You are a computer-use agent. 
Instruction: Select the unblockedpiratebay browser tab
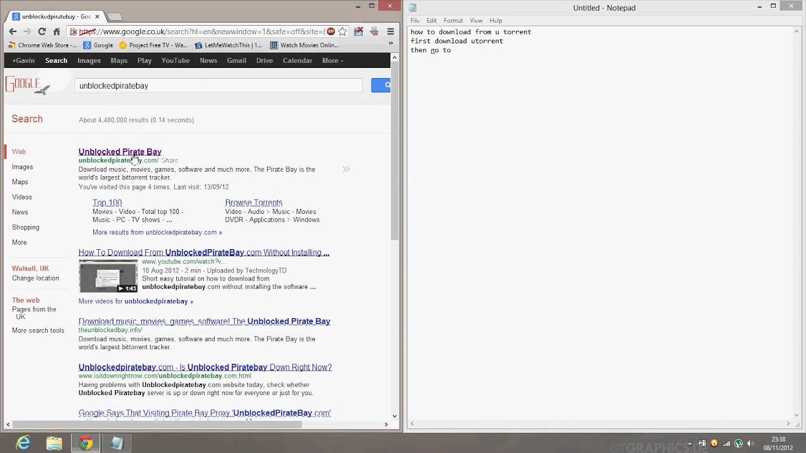56,16
